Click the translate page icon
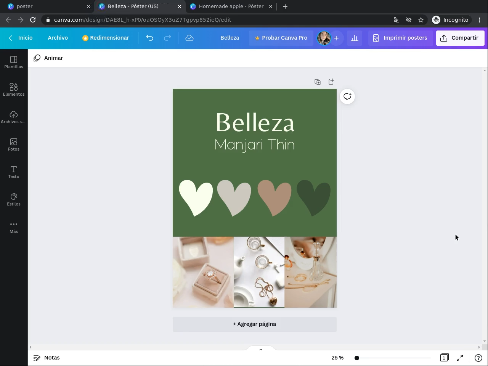Screen dimensions: 488x366 pos(396,20)
